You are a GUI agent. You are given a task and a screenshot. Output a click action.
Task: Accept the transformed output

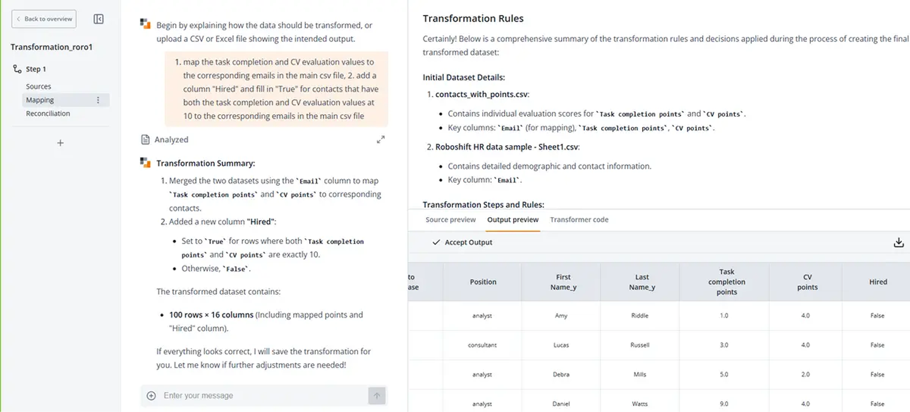pos(462,242)
